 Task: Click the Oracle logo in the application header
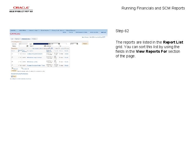click(x=15, y=34)
